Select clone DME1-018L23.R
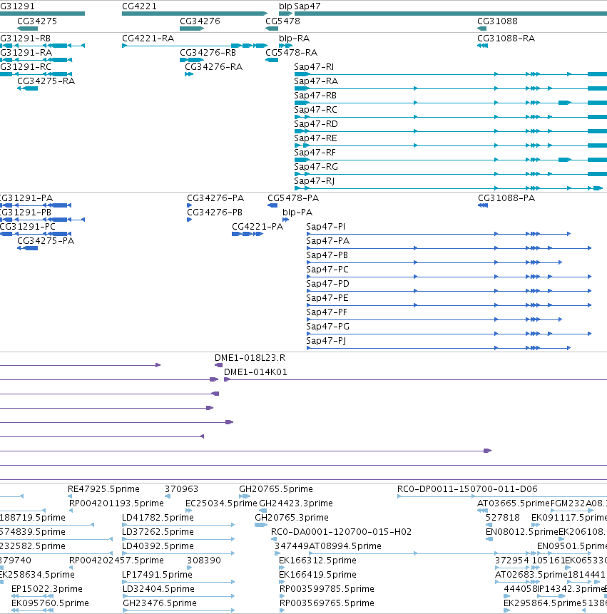607x614 pixels. click(250, 358)
